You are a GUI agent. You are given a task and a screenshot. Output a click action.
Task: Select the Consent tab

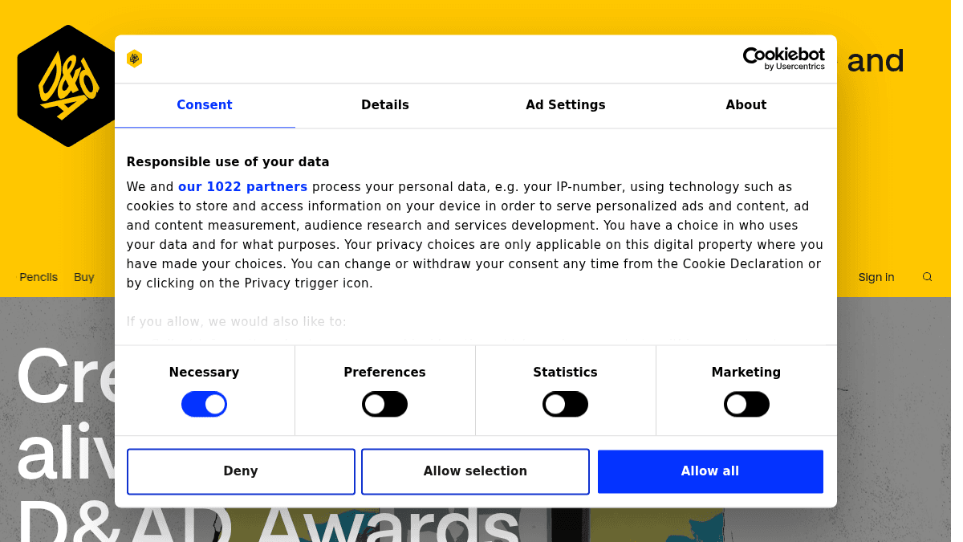(x=205, y=105)
